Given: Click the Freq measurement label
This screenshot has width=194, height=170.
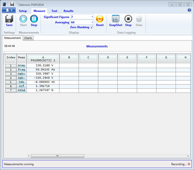Looking at the screenshot, I should tap(22, 70).
